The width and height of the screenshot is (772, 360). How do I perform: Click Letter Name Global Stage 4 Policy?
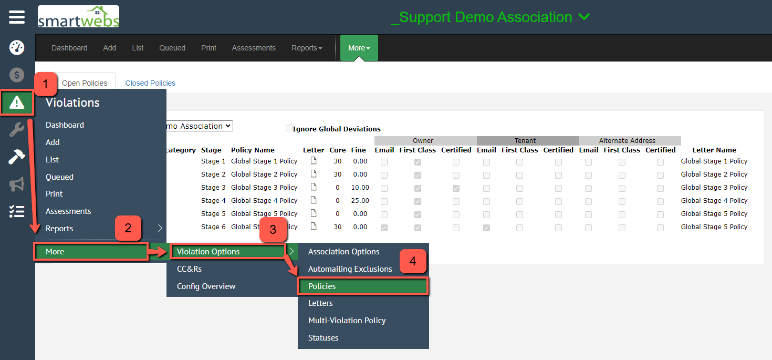coord(714,201)
